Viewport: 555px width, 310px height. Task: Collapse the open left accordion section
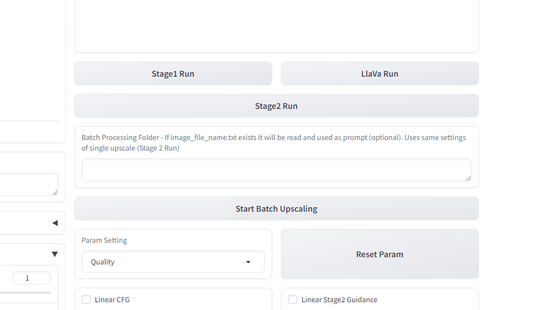pyautogui.click(x=54, y=254)
